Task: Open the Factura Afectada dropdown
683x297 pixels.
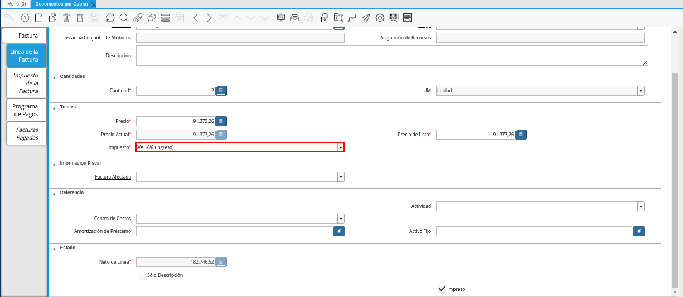Action: pos(341,177)
